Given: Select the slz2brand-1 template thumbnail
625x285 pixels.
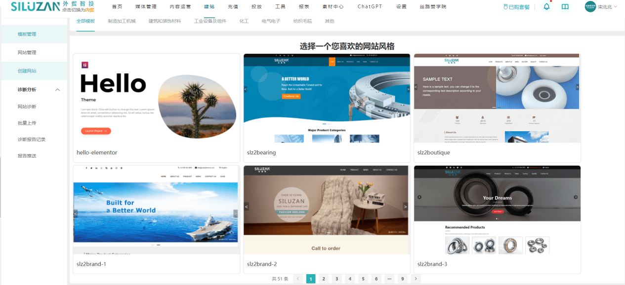Looking at the screenshot, I should [x=156, y=210].
